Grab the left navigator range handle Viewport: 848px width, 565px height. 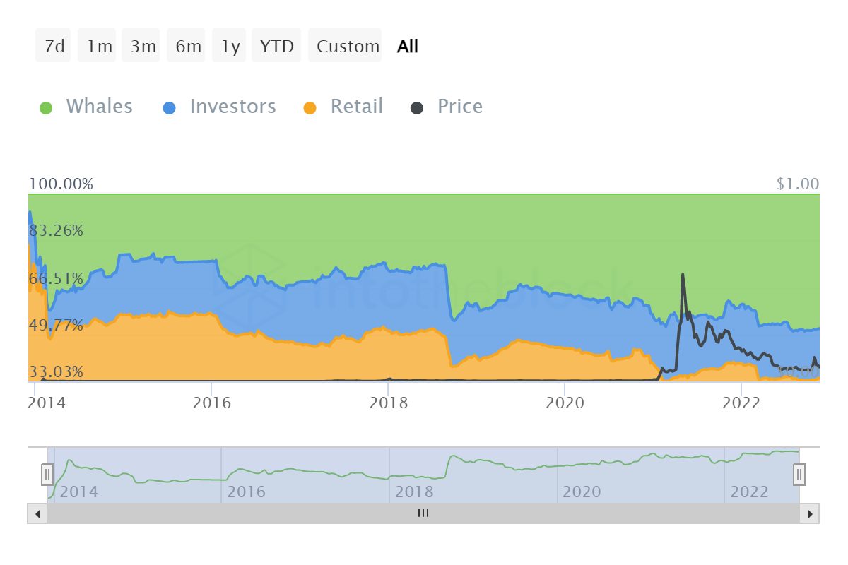47,475
